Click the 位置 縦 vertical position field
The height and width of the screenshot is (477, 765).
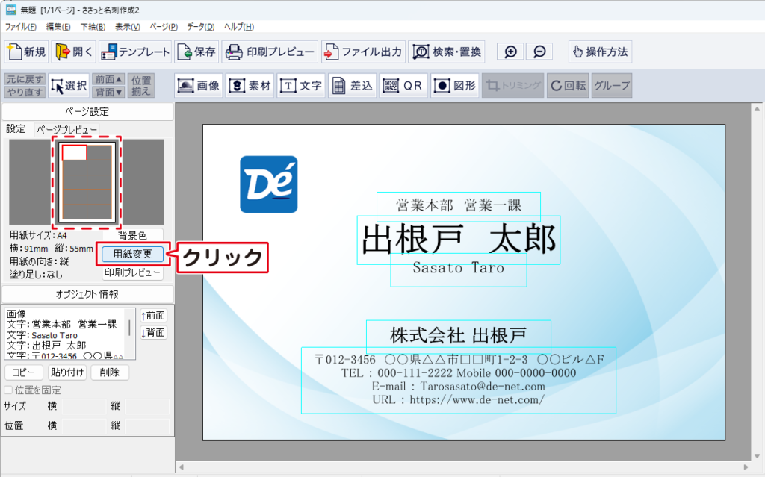pyautogui.click(x=147, y=425)
